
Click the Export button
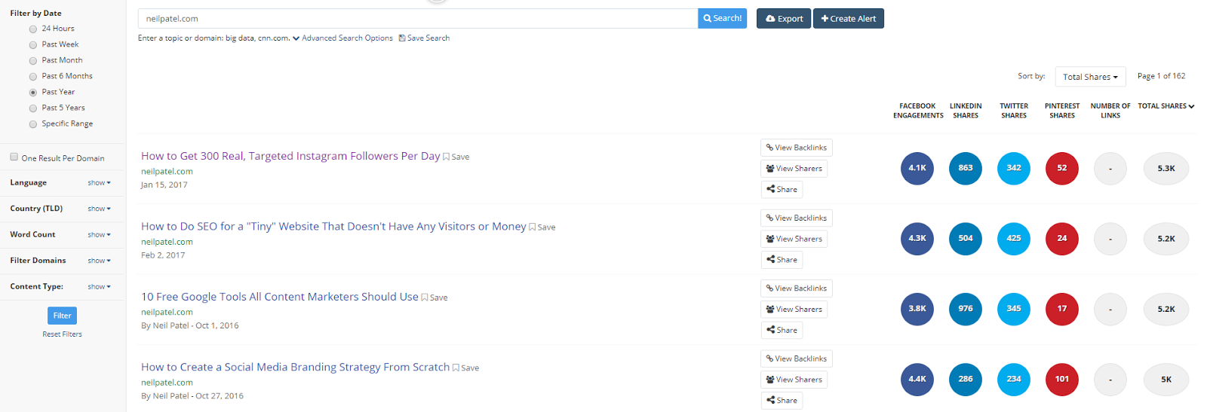click(x=784, y=18)
